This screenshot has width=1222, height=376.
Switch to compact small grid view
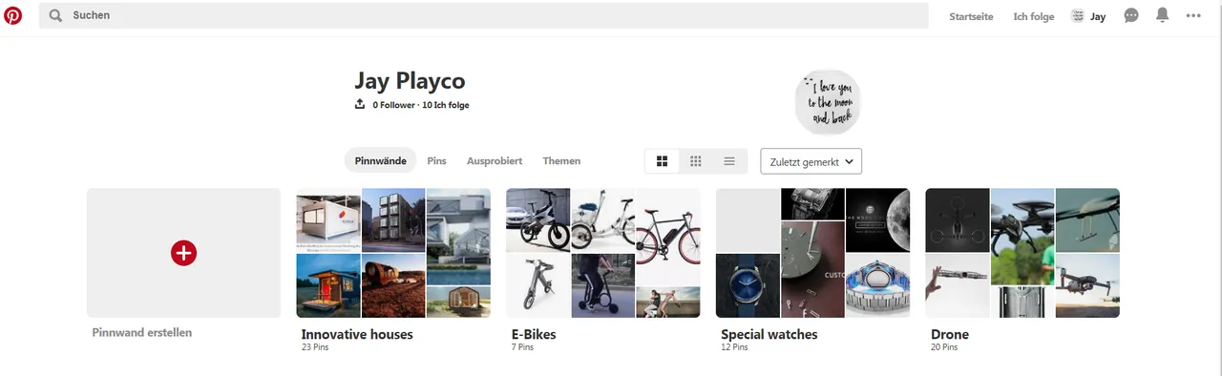coord(696,161)
